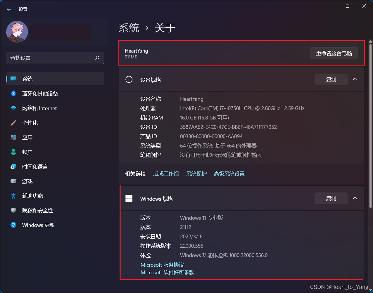
Task: Collapse the Windows 规格 section chevron
Action: pos(355,198)
